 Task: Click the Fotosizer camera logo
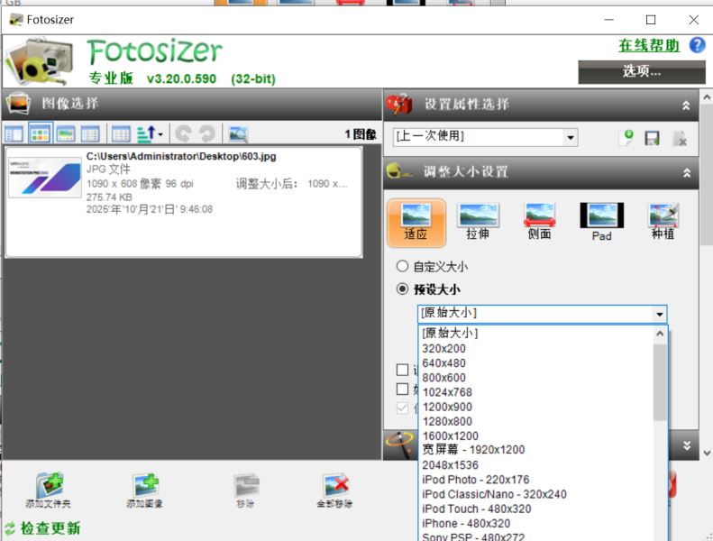pyautogui.click(x=40, y=62)
